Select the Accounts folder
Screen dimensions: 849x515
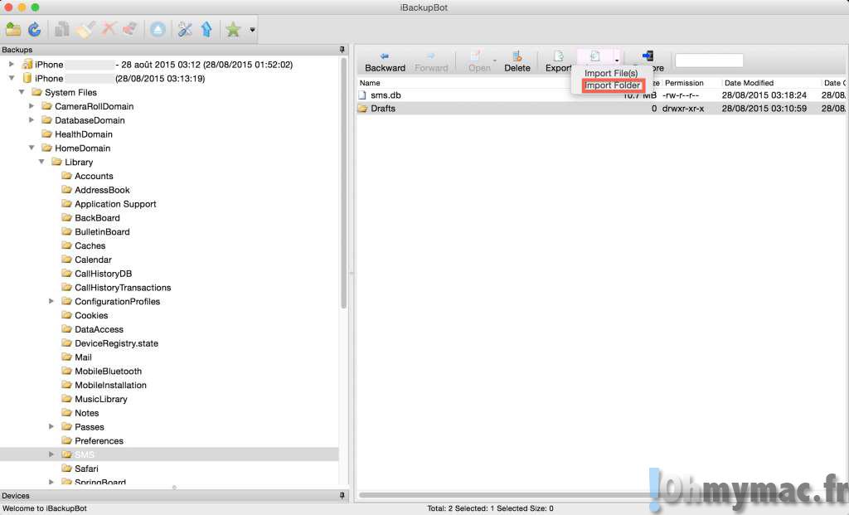tap(94, 176)
